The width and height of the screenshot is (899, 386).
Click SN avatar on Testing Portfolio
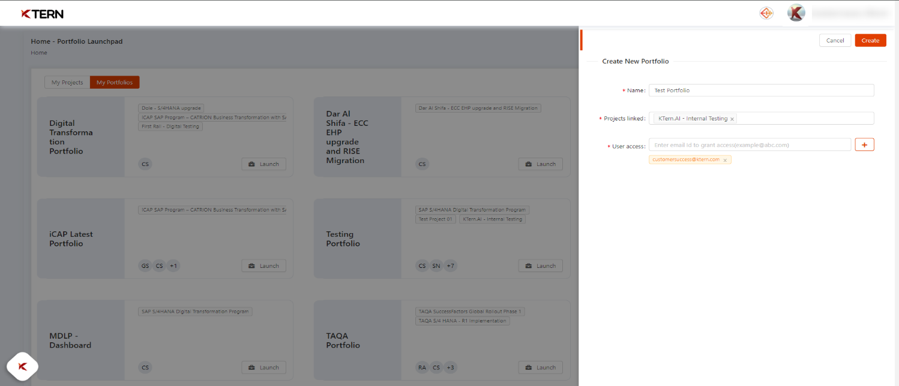click(x=436, y=266)
